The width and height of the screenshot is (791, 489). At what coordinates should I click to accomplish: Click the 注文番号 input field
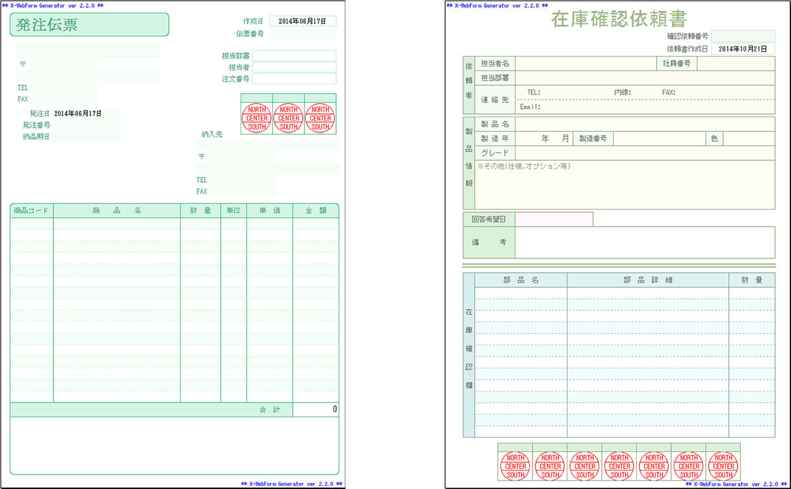294,79
